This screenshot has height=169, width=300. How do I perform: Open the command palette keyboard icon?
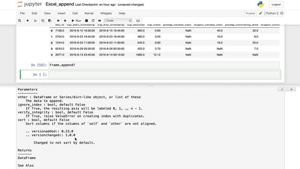[x=138, y=21]
